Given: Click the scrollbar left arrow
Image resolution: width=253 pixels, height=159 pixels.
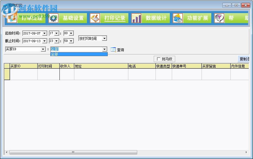Looking at the screenshot, I should coord(7,152).
